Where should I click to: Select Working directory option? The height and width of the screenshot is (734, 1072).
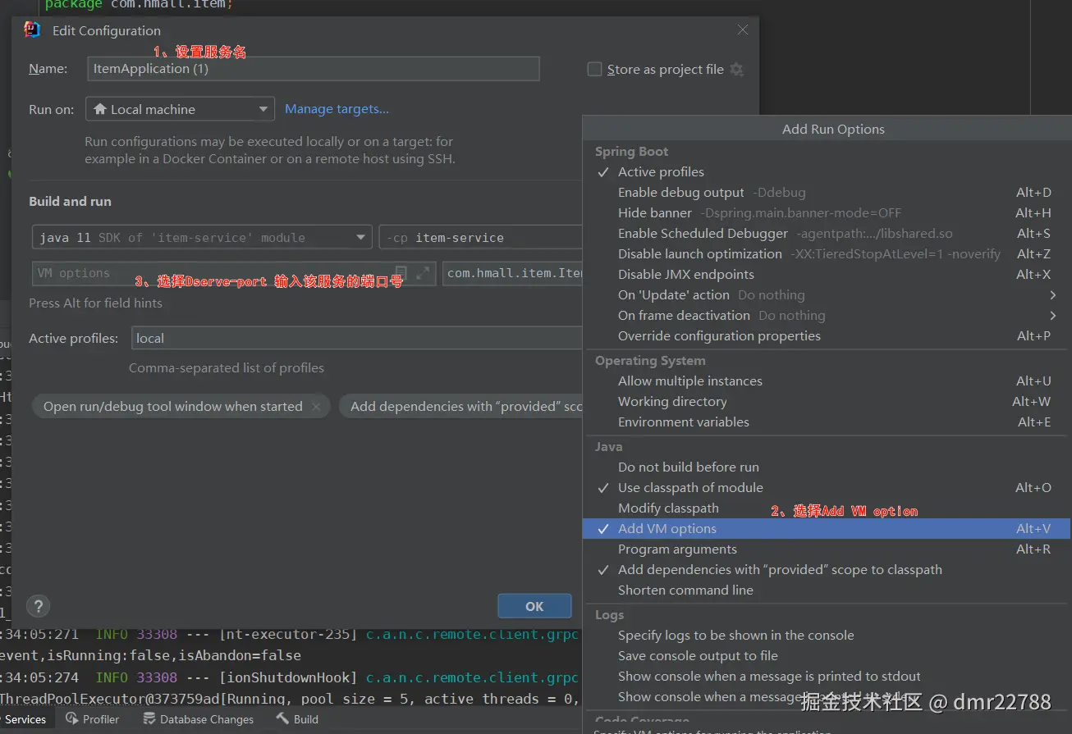[x=827, y=402]
